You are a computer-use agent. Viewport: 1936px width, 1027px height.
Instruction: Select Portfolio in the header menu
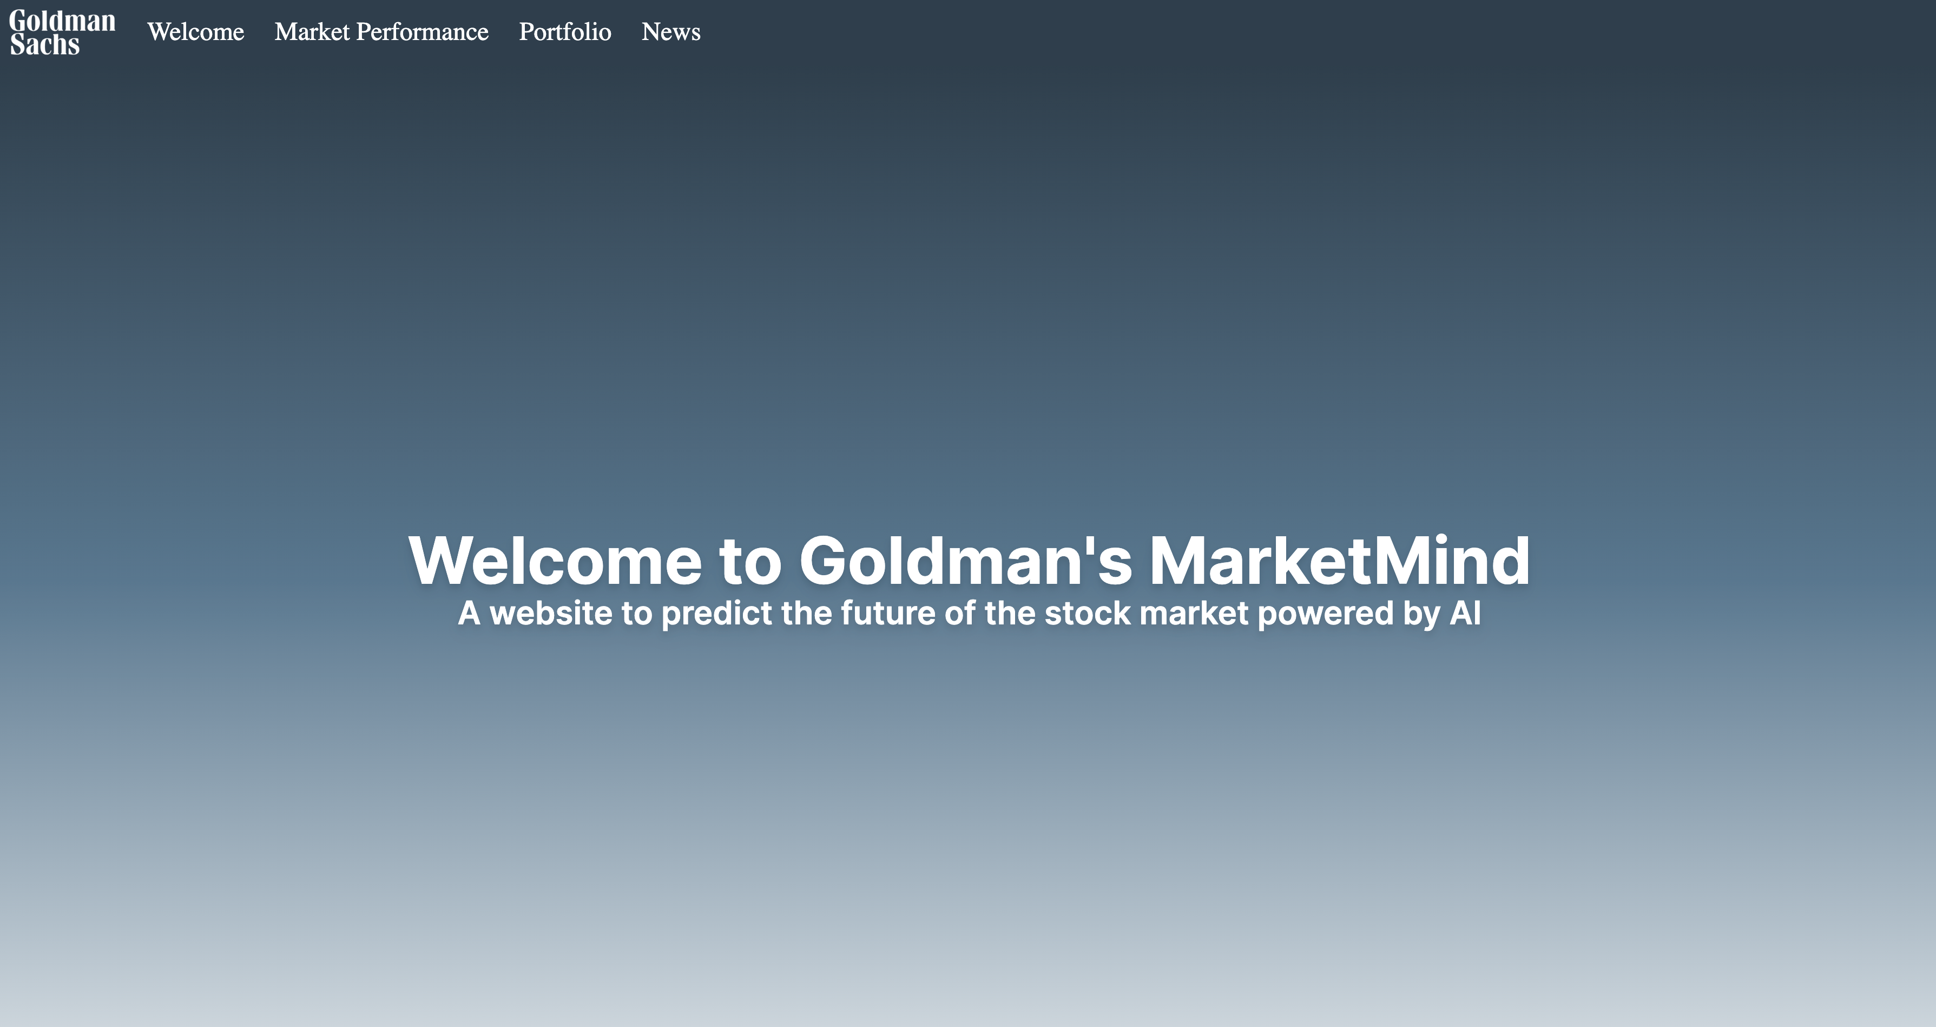coord(565,31)
